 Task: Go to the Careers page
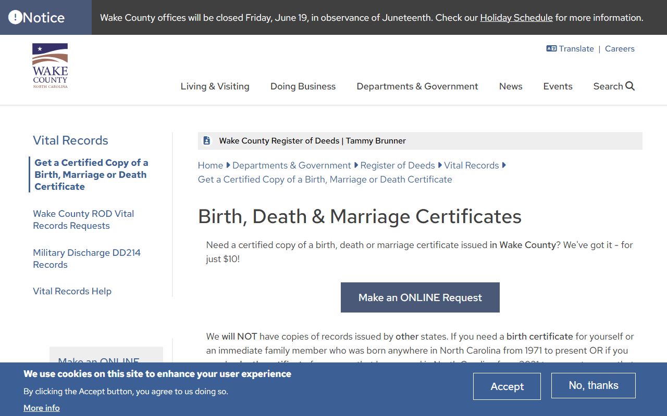pyautogui.click(x=620, y=48)
